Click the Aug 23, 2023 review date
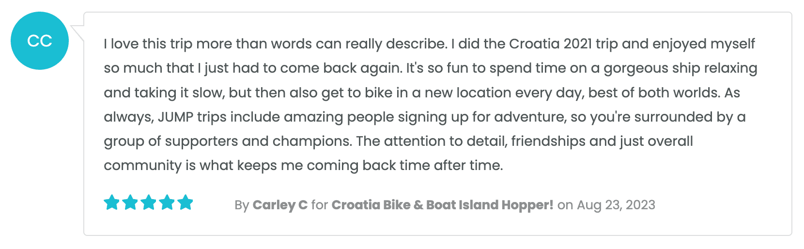 [x=616, y=205]
